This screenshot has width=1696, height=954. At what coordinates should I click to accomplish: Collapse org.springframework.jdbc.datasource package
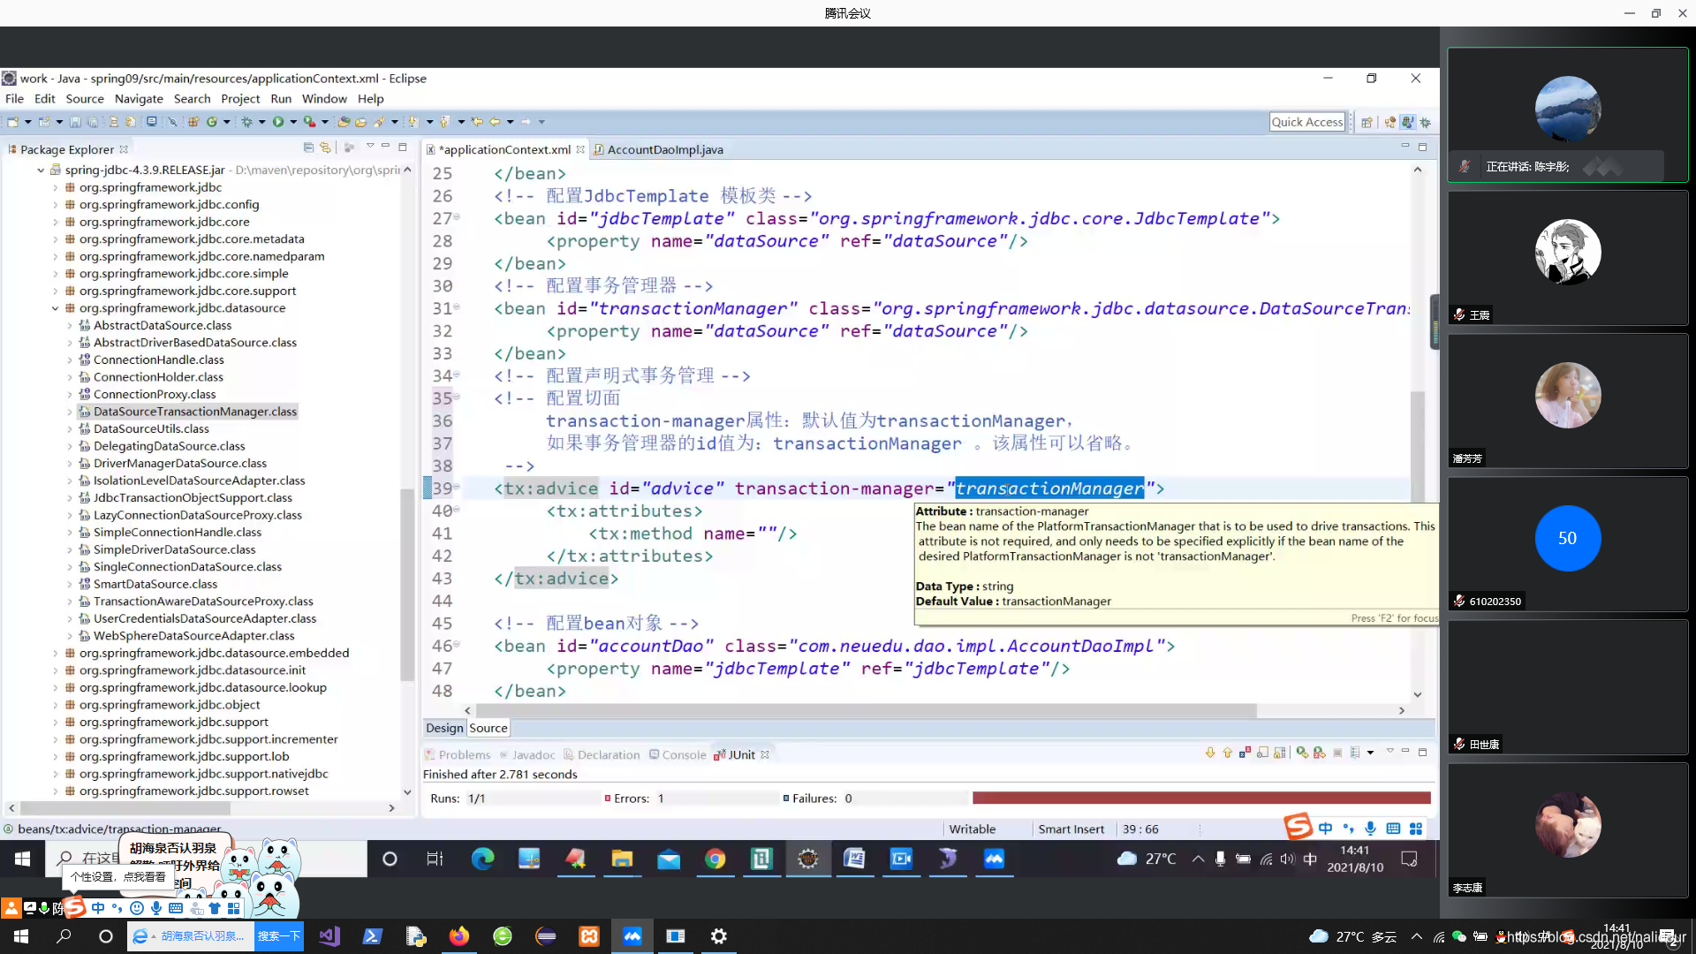55,308
